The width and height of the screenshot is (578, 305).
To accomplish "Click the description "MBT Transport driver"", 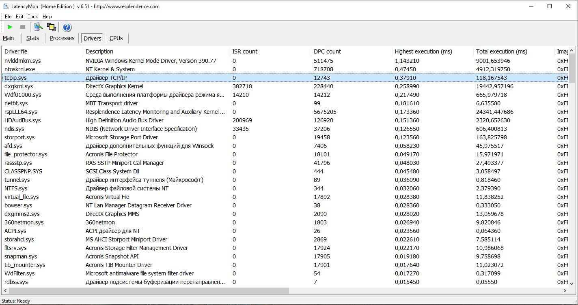I will click(x=112, y=103).
